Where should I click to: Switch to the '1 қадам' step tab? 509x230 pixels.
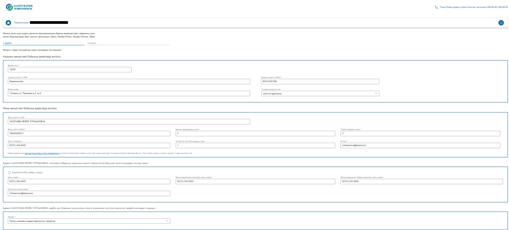[x=8, y=43]
